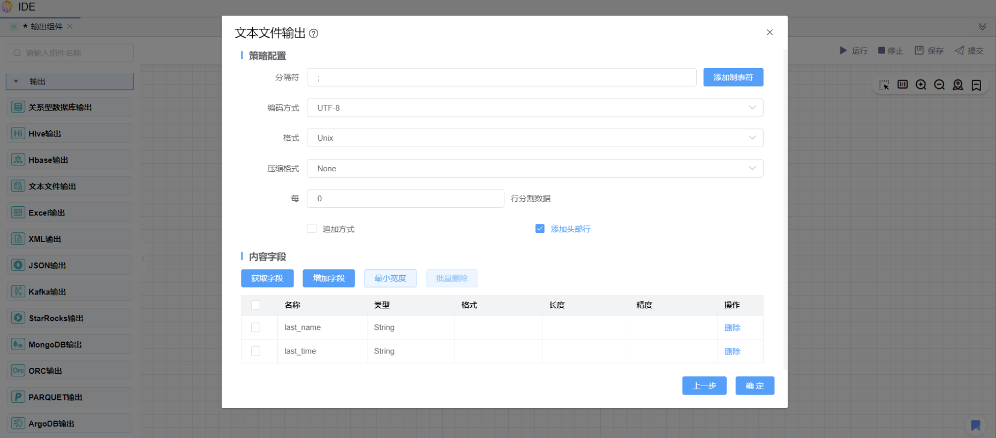Click the 运行 run play icon

(x=843, y=50)
